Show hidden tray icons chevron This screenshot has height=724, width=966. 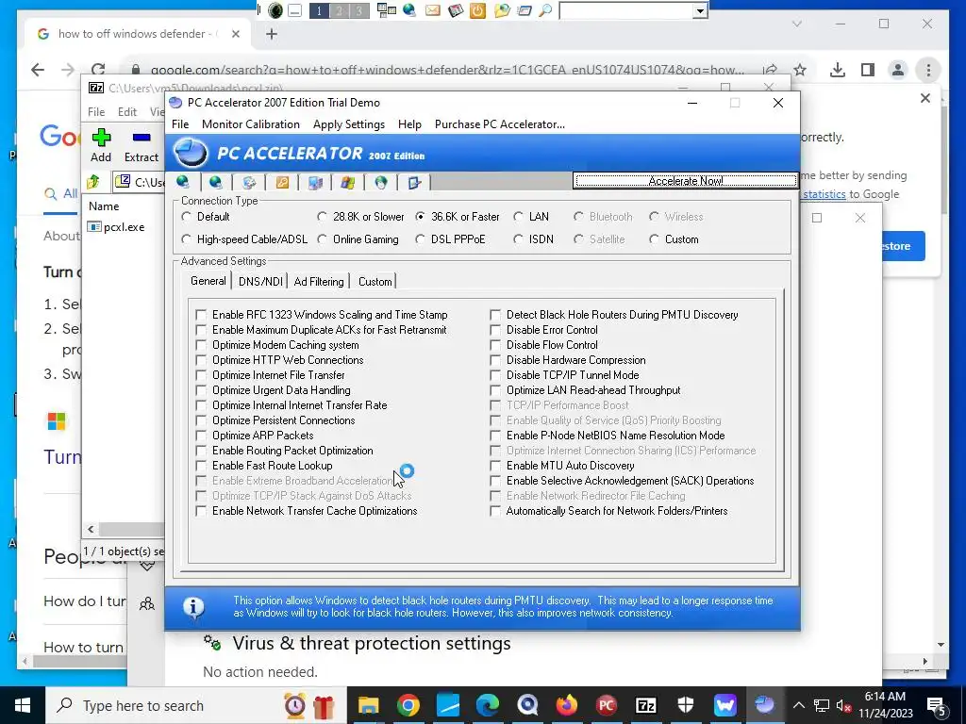[798, 705]
